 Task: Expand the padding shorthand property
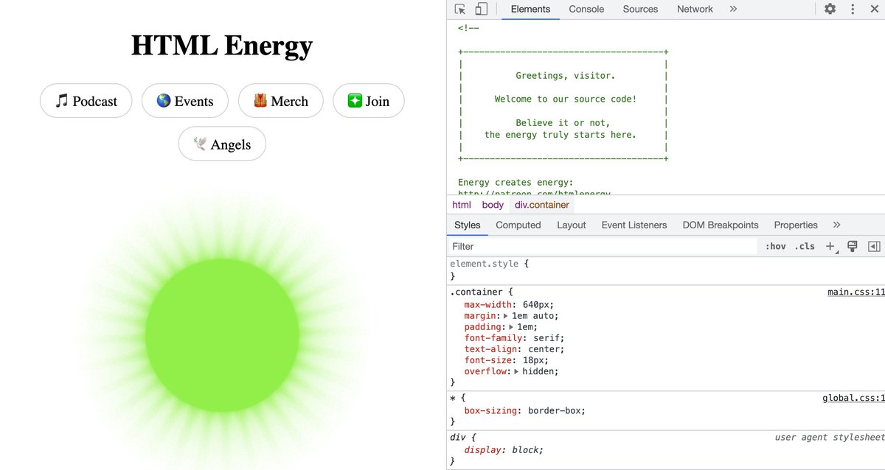coord(511,327)
